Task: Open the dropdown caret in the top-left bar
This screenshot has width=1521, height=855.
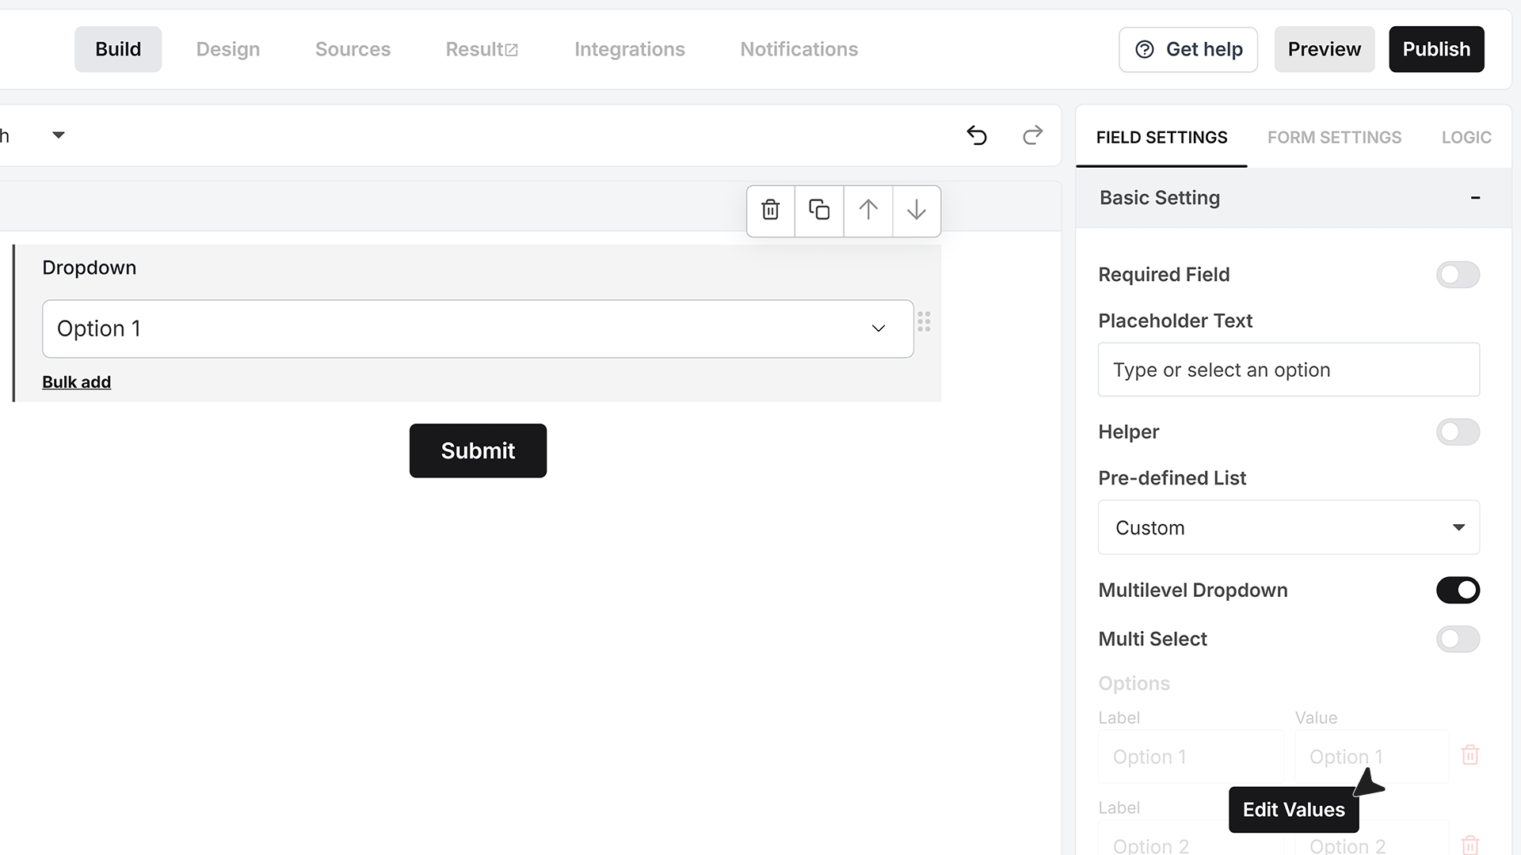Action: [x=58, y=135]
